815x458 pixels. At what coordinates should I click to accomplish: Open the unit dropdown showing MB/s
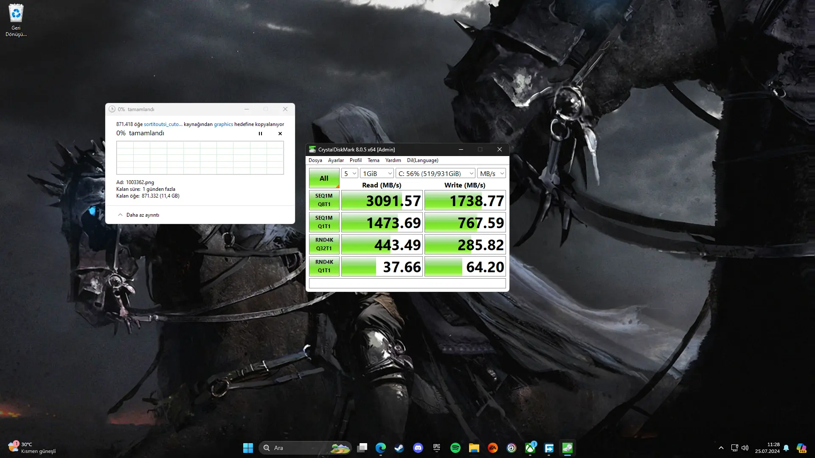tap(492, 173)
